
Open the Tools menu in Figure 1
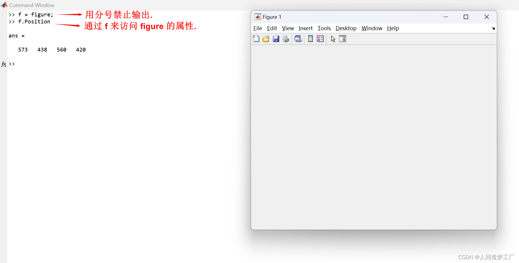point(324,28)
